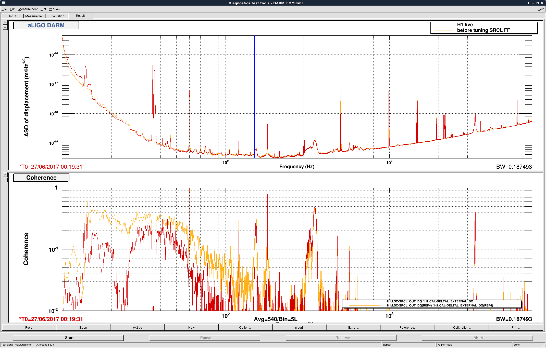This screenshot has height=348, width=546.
Task: Click the New plot button
Action: click(x=192, y=328)
